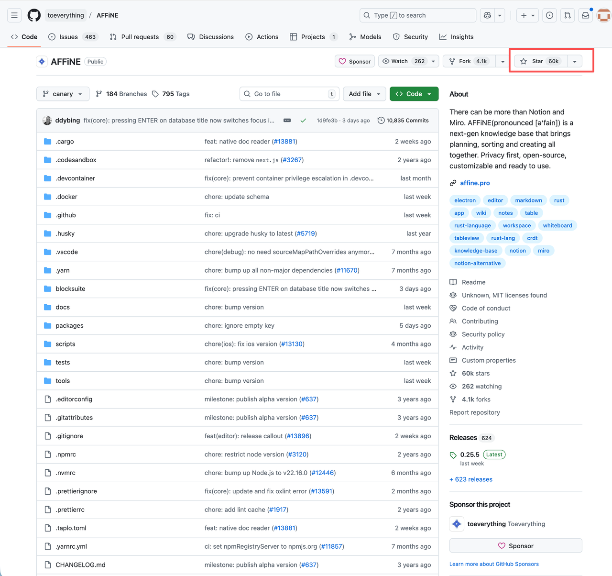This screenshot has height=576, width=612.
Task: Switch to the Issues tab
Action: tap(74, 37)
